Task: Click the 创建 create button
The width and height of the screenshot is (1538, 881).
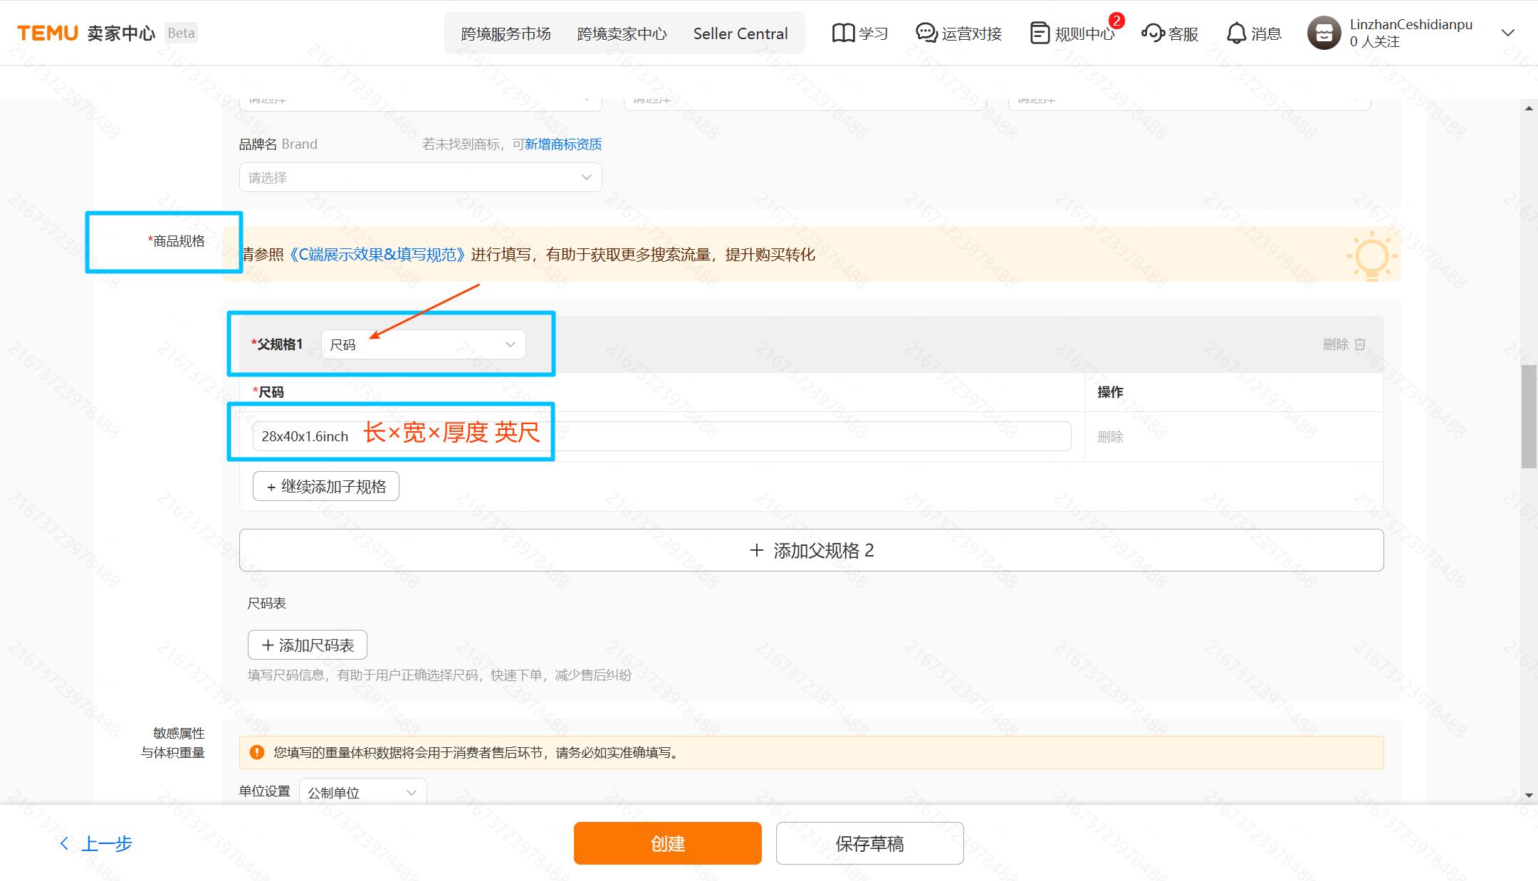Action: click(667, 843)
